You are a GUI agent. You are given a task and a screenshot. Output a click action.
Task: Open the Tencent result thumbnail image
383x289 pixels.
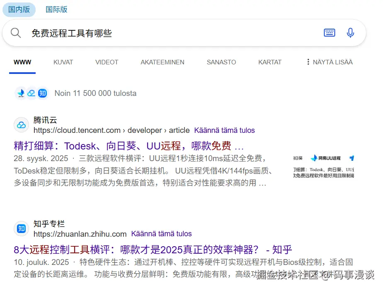click(324, 166)
